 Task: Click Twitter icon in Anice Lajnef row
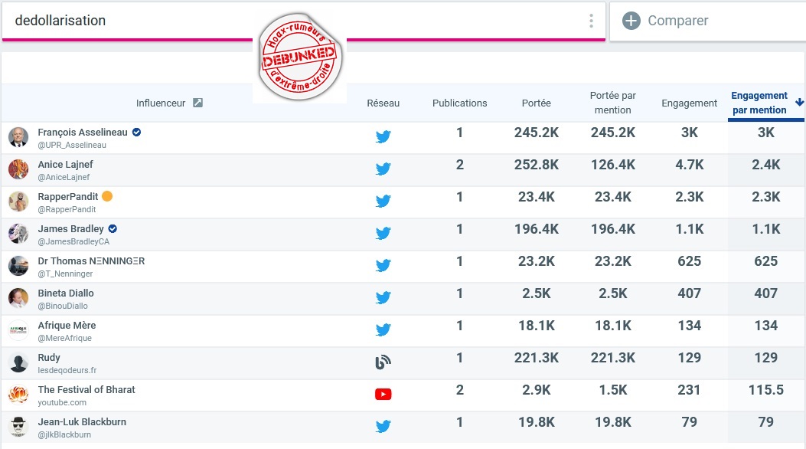pos(383,169)
